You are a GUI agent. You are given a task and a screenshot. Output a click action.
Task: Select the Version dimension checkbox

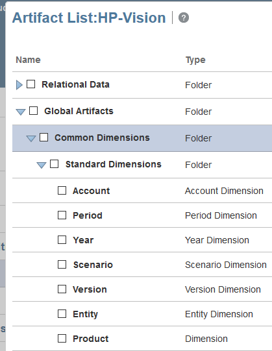click(x=62, y=289)
